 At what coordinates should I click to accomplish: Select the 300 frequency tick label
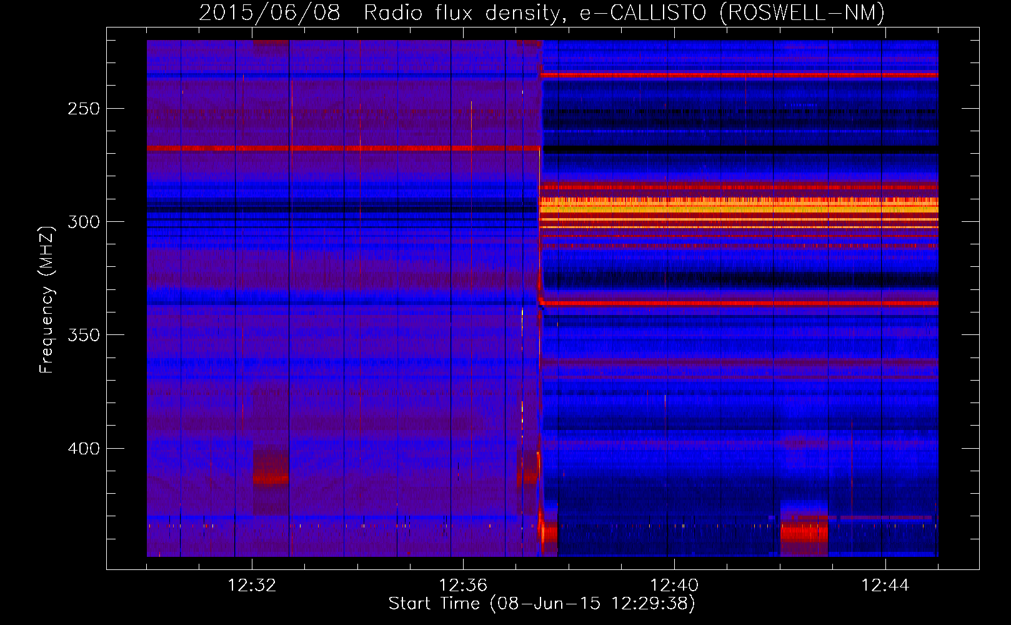pyautogui.click(x=84, y=222)
